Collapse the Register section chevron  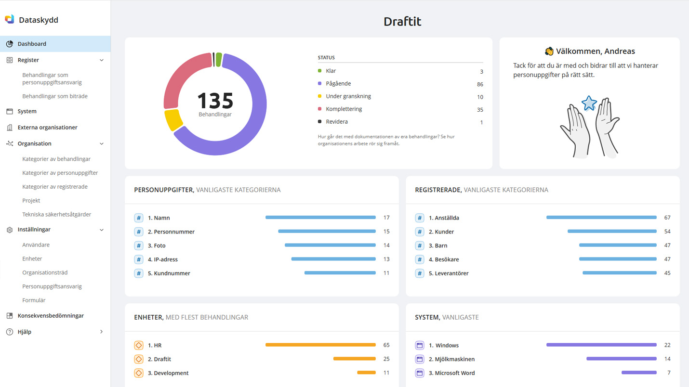[x=101, y=60]
